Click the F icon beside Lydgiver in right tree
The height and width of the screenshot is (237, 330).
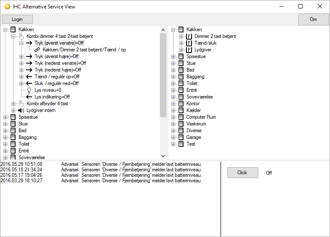click(189, 50)
